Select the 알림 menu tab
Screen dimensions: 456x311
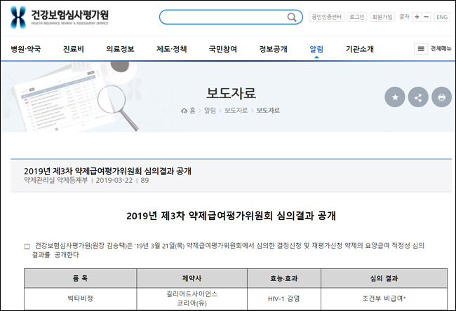tap(316, 49)
